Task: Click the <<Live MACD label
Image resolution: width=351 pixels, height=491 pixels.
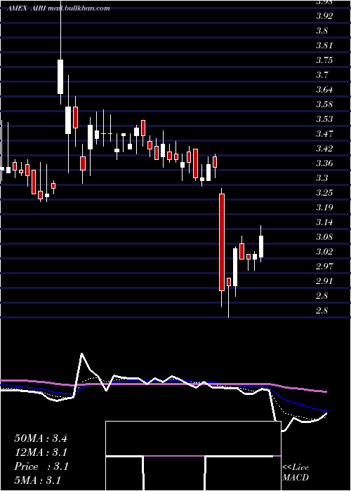Action: point(296,473)
